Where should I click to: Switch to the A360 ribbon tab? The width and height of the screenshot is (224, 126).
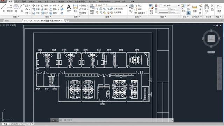point(69,1)
